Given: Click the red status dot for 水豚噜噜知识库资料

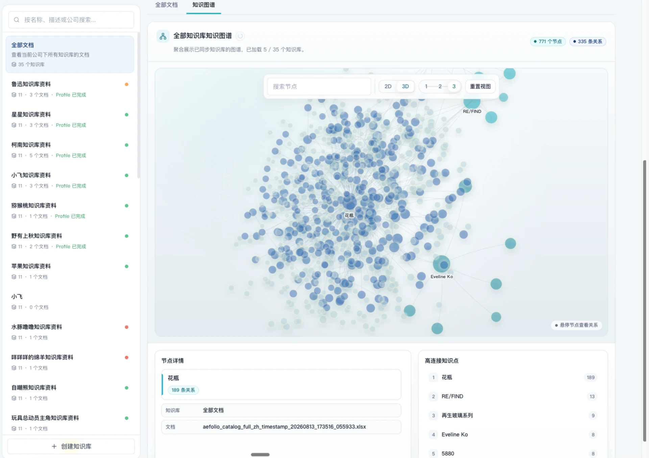Looking at the screenshot, I should coord(126,327).
